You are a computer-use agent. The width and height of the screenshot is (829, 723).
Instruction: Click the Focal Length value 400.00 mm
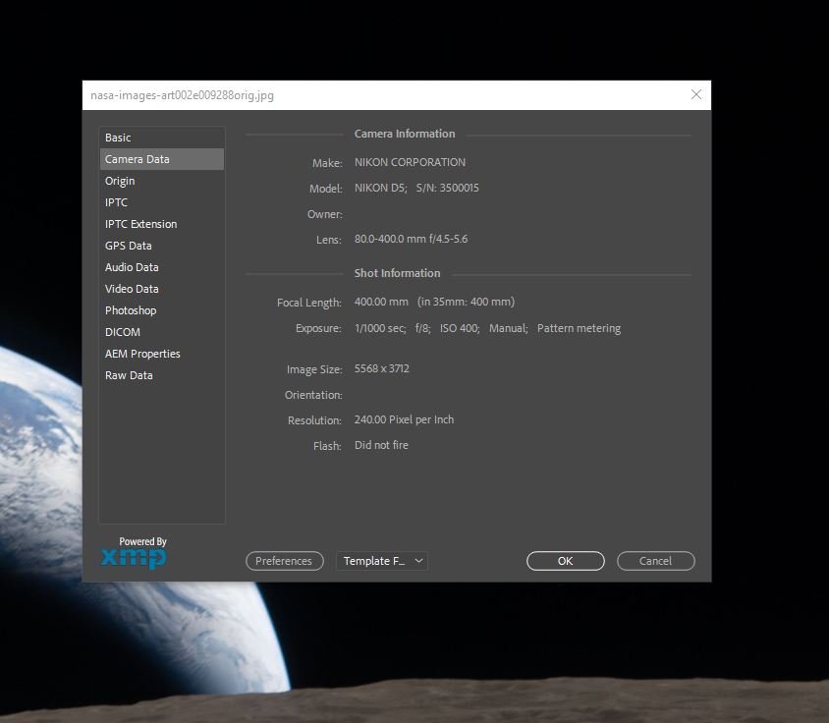click(381, 302)
